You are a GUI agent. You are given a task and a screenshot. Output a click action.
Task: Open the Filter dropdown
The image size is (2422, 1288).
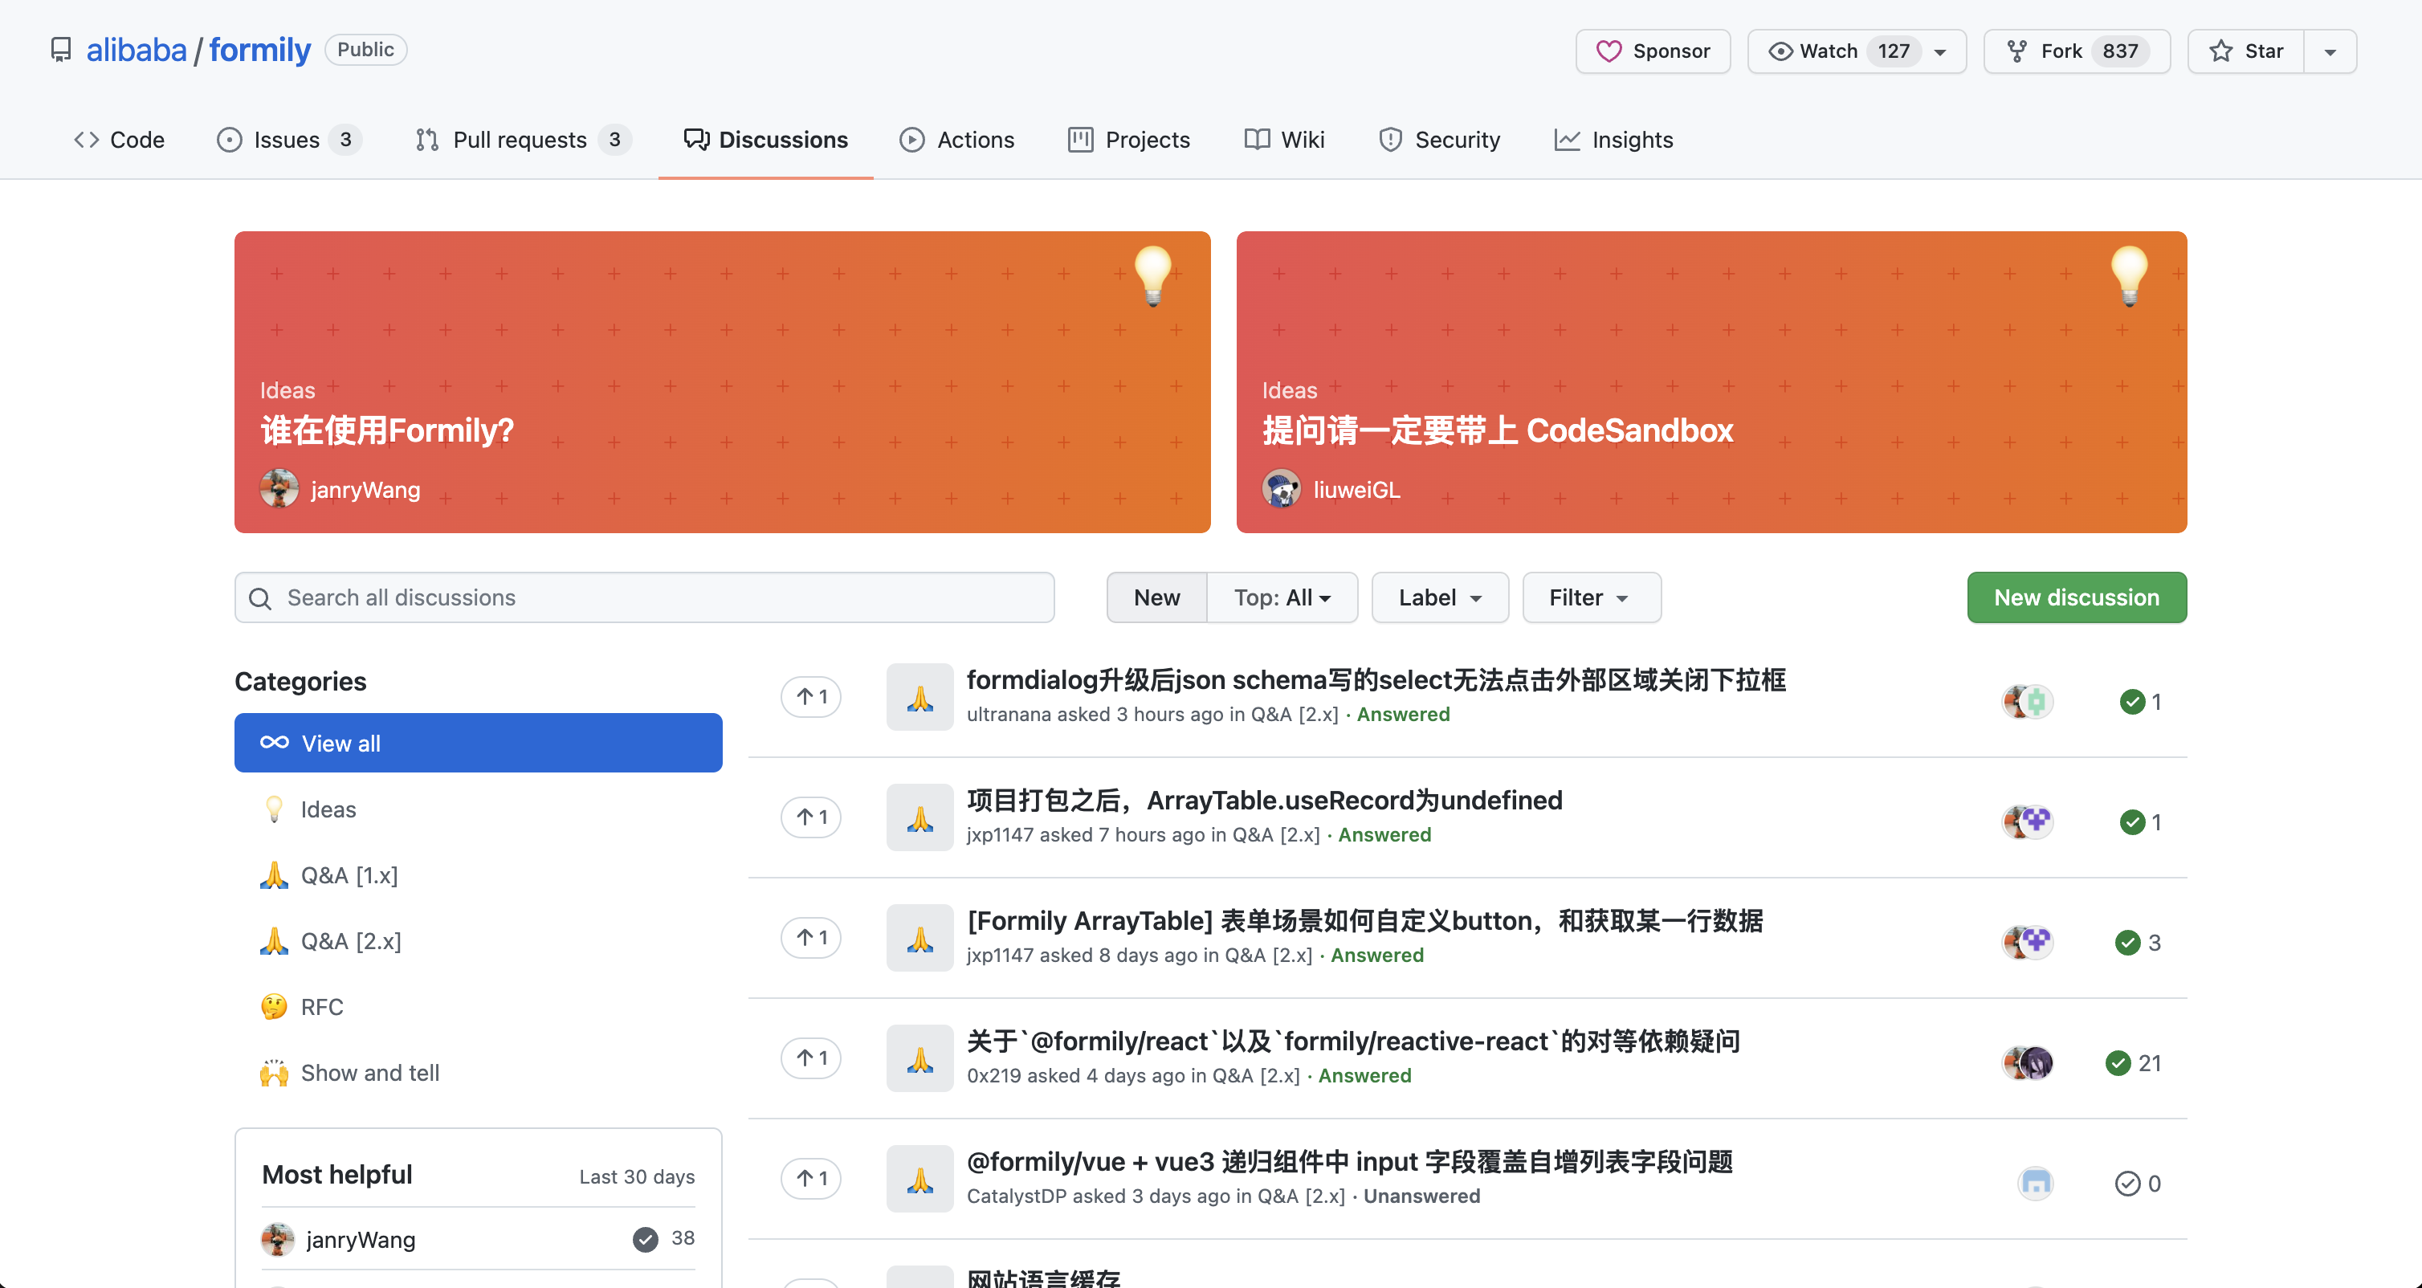pos(1591,597)
